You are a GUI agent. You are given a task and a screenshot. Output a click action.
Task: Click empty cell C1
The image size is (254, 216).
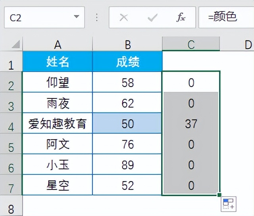pos(191,61)
